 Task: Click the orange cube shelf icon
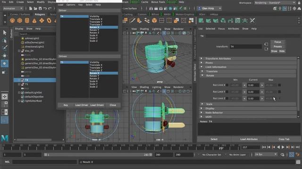tap(154, 21)
